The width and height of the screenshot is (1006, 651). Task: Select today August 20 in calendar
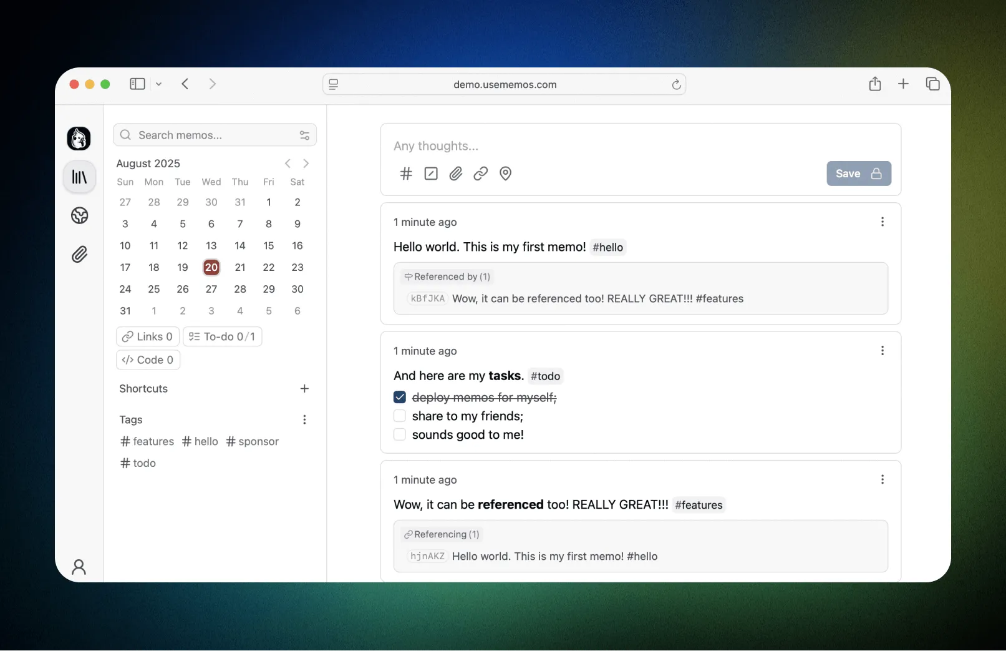211,267
